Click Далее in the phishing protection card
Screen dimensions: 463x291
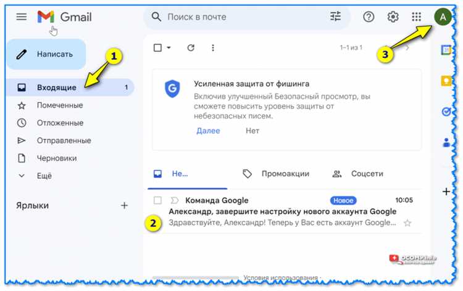pos(208,131)
